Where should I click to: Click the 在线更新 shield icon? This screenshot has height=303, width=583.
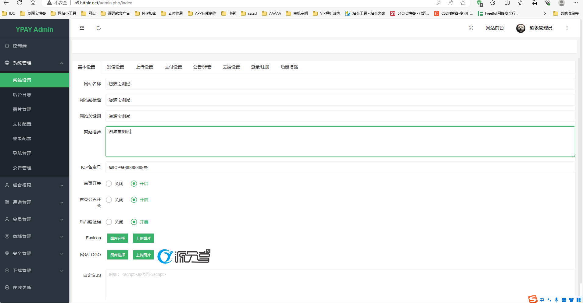(7, 287)
